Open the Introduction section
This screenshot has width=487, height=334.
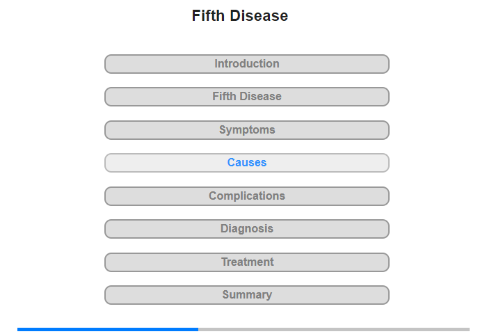[x=247, y=64]
